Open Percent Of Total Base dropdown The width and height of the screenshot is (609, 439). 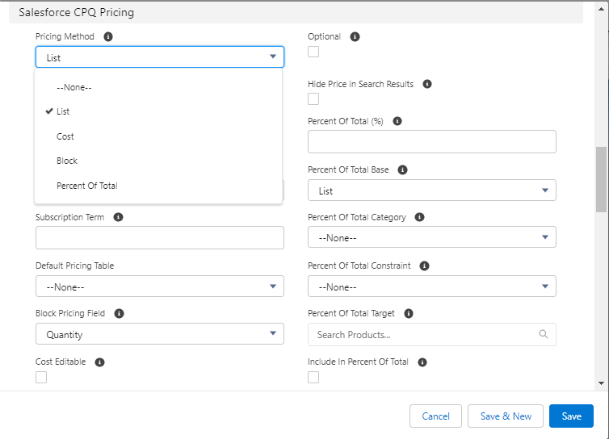tap(431, 190)
